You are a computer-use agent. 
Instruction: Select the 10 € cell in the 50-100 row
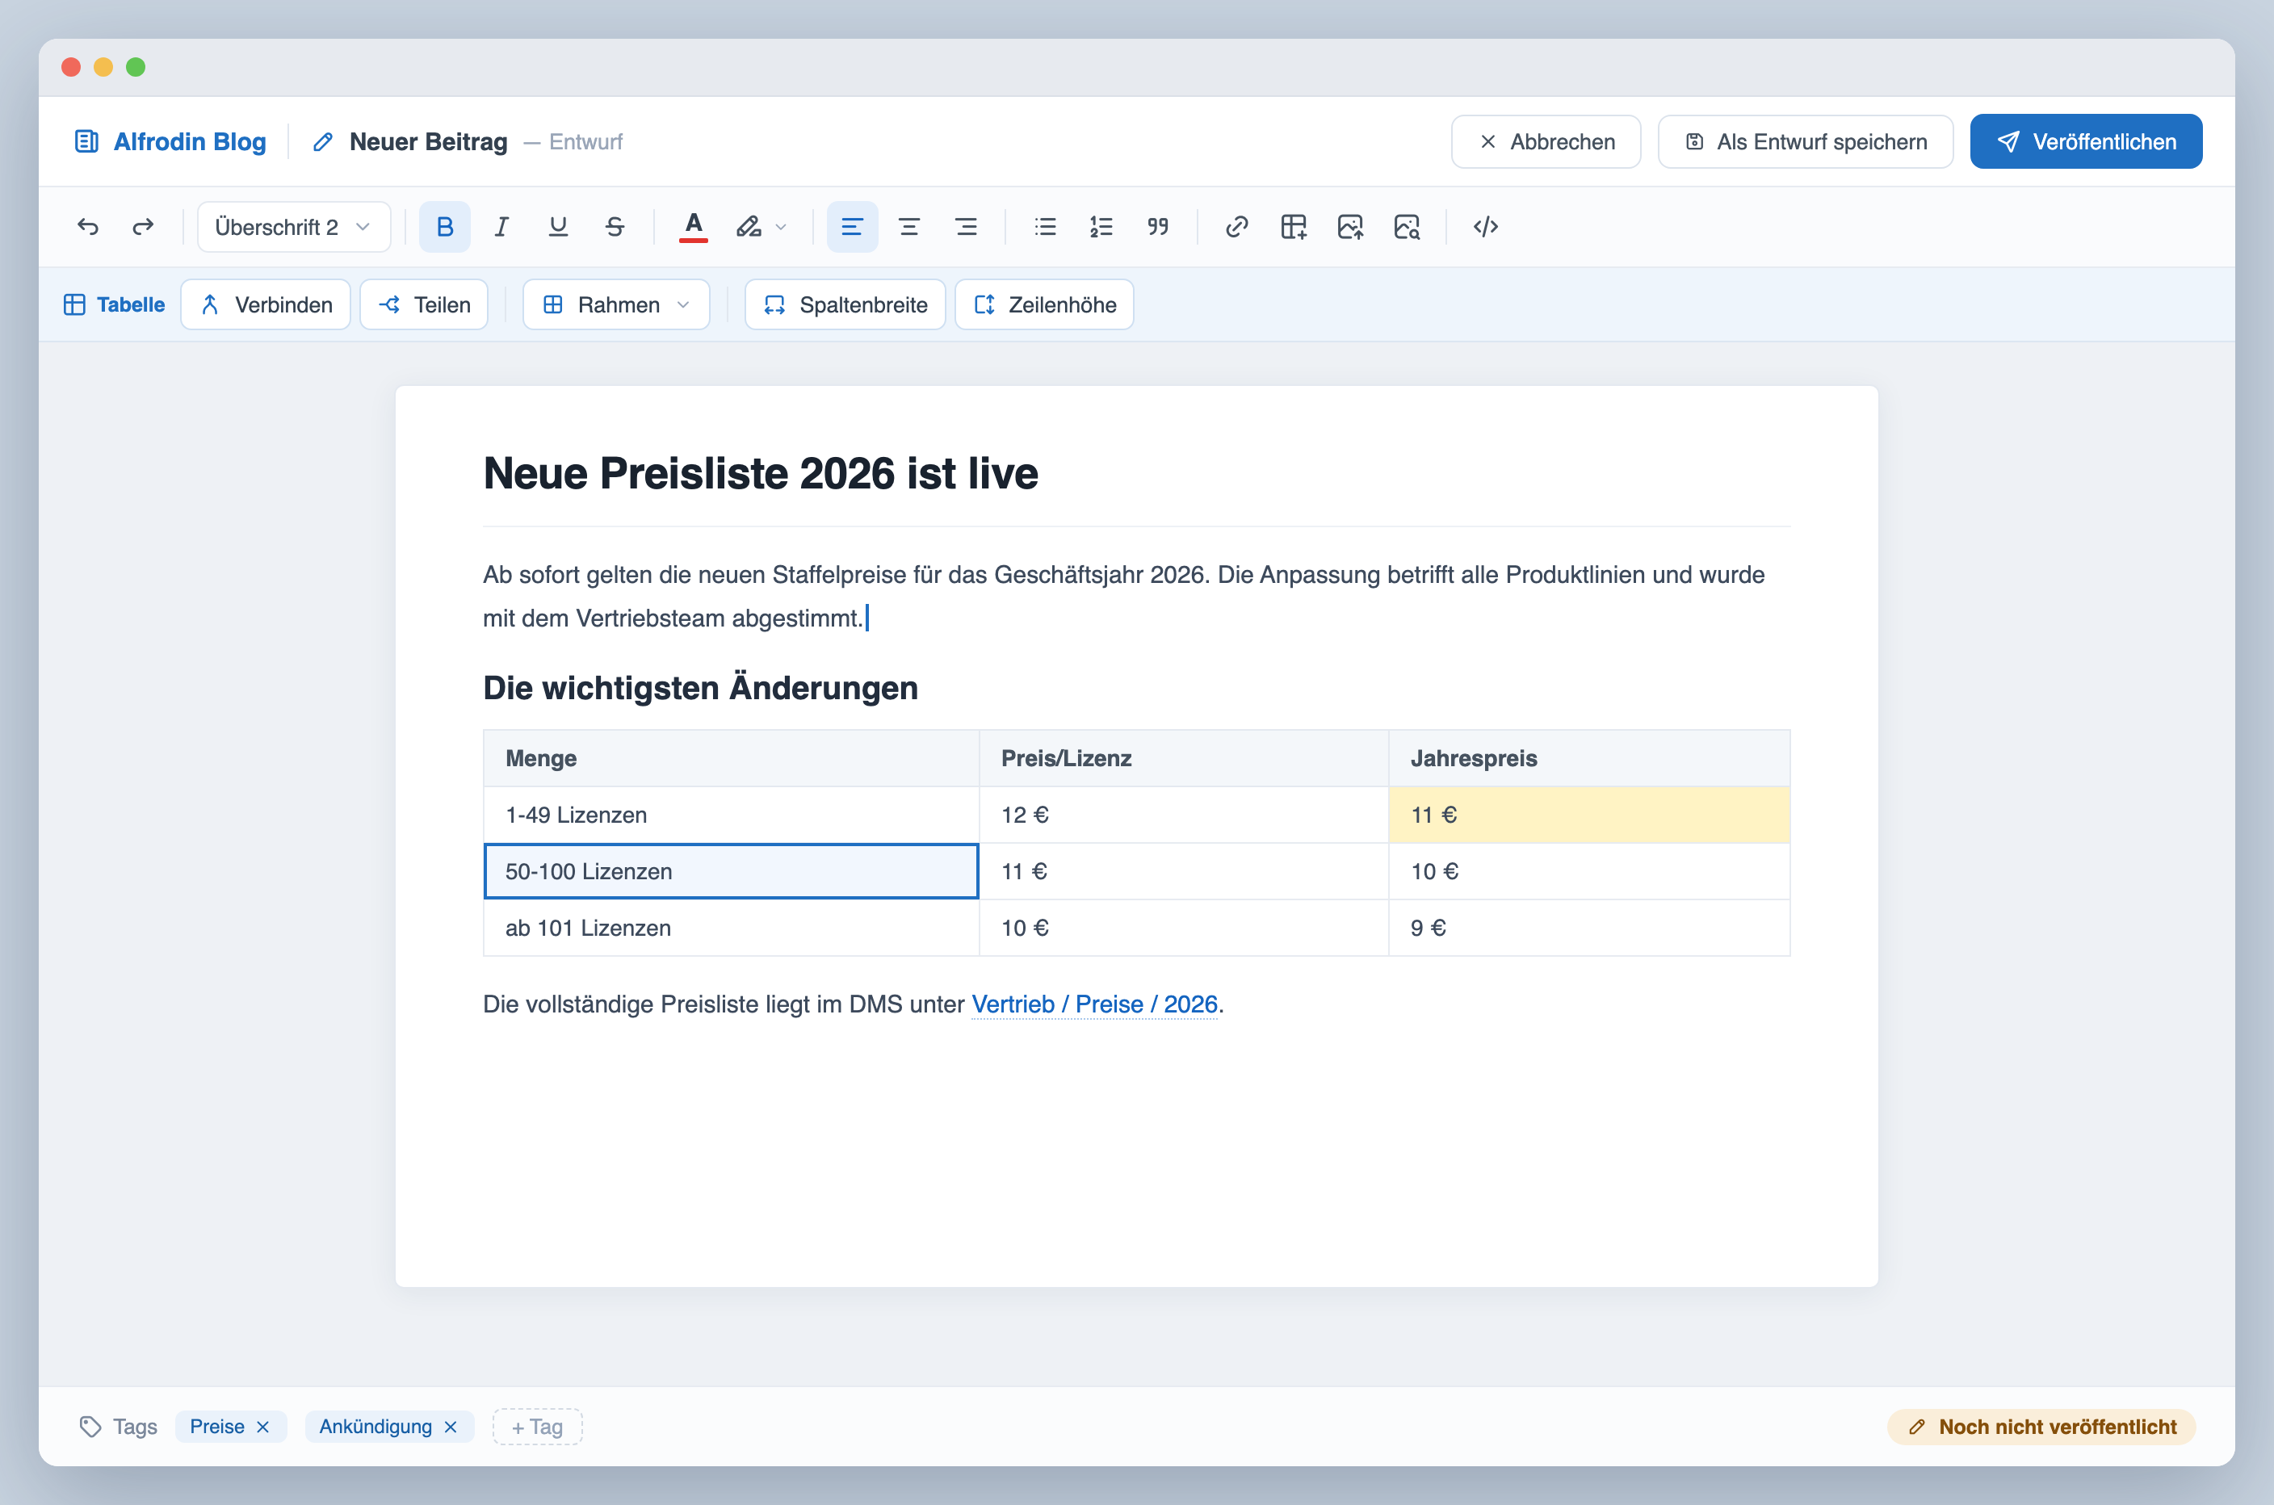(1588, 871)
